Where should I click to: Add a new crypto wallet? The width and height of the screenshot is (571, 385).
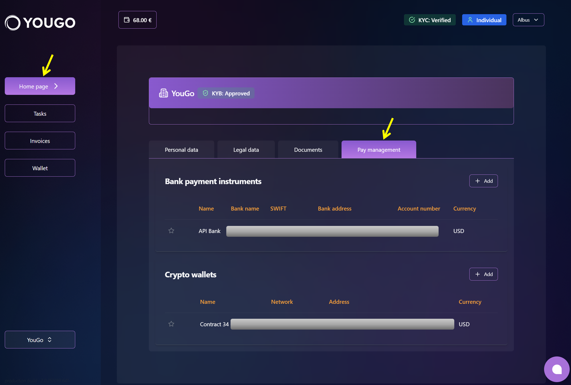point(483,274)
